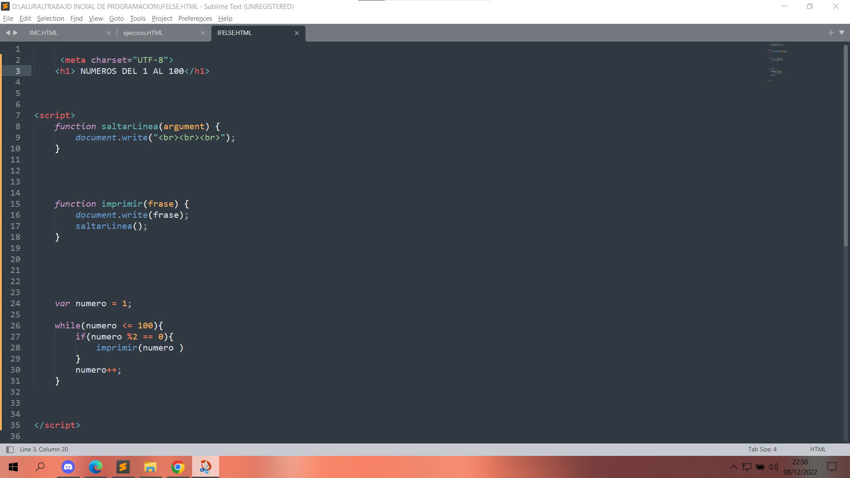The width and height of the screenshot is (850, 478).
Task: Click the document.write(frase) line
Action: tap(132, 215)
